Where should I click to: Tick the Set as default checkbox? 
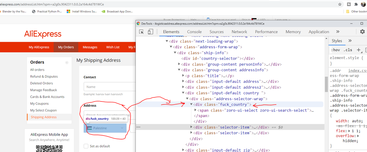coord(86,146)
